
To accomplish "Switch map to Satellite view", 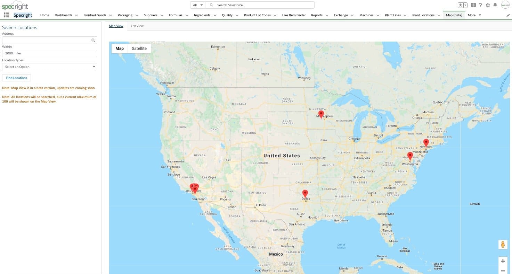I will (139, 48).
